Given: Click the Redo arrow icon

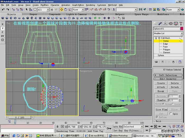Looking at the screenshot, I should pyautogui.click(x=8, y=9).
